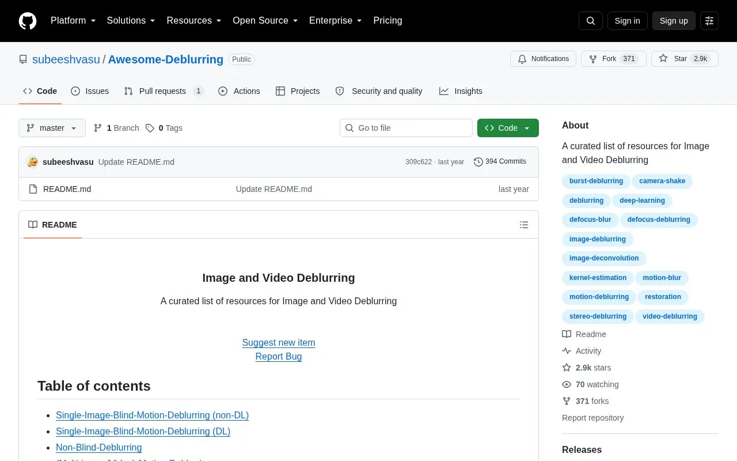Screen dimensions: 737x461
Task: Open the Activity link in About
Action: pos(582,351)
